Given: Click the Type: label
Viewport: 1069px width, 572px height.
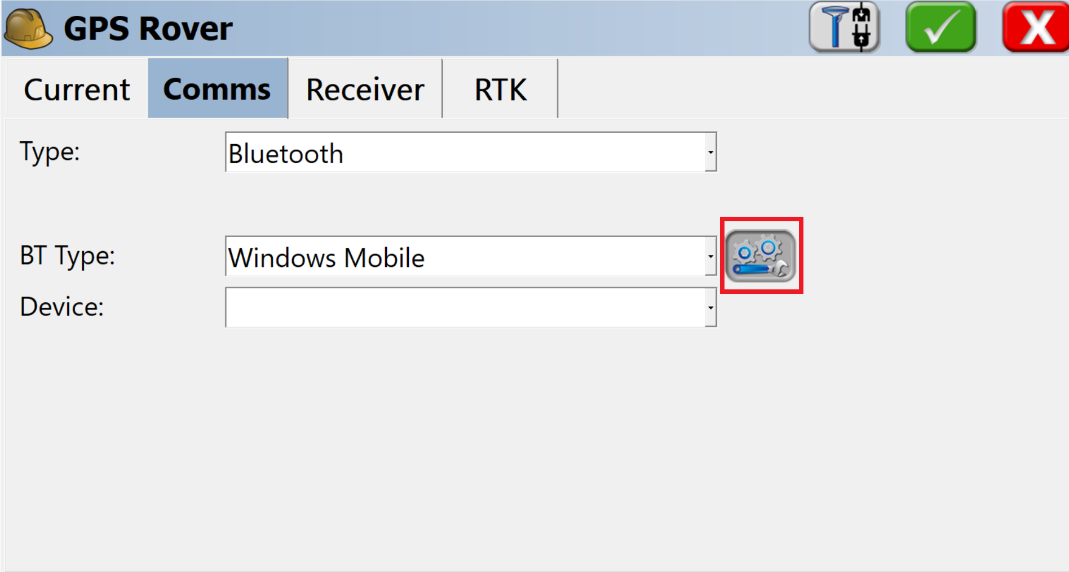Looking at the screenshot, I should pyautogui.click(x=50, y=152).
